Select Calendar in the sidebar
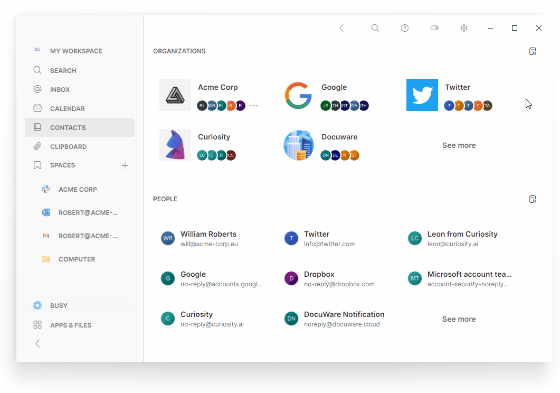 point(67,108)
